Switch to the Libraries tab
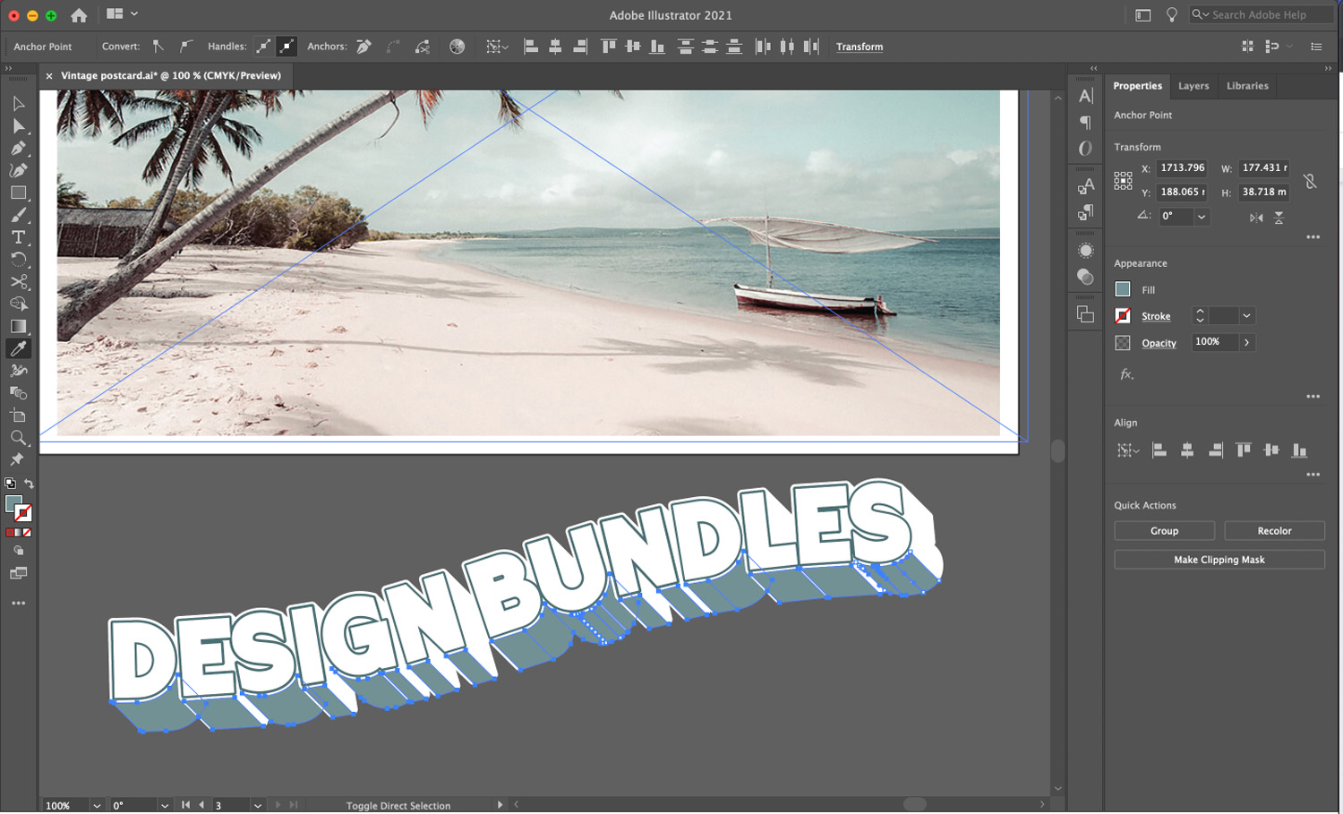The image size is (1343, 814). [1247, 86]
